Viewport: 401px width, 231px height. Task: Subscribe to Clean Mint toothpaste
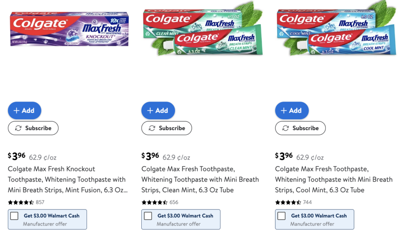[x=167, y=128]
